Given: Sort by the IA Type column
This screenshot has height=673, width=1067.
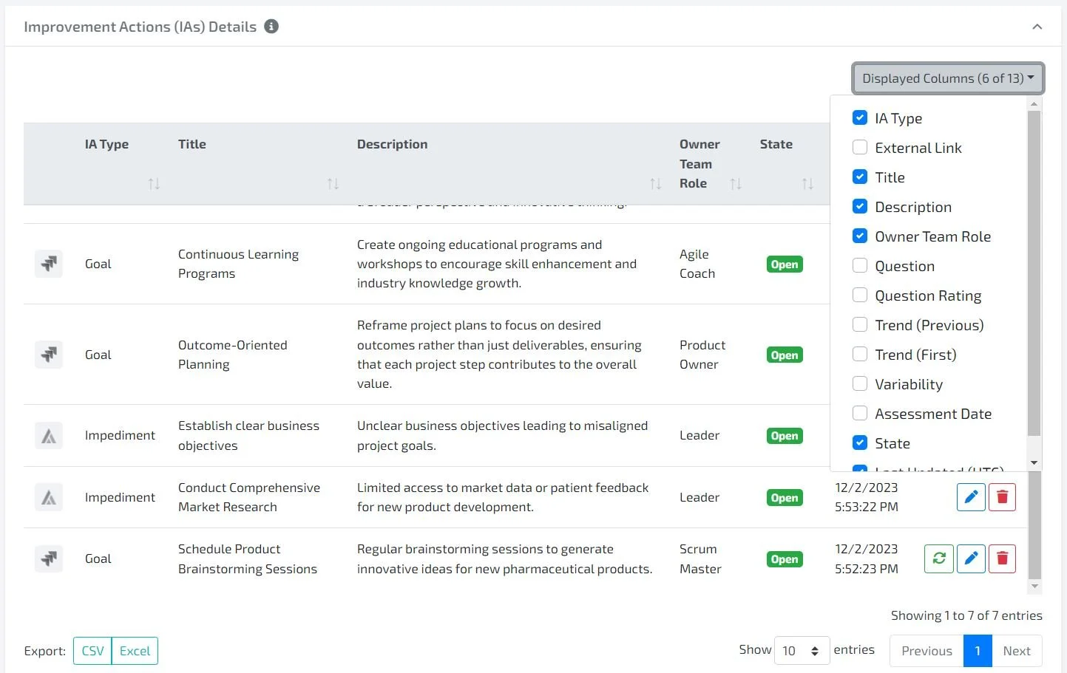Looking at the screenshot, I should (x=154, y=183).
